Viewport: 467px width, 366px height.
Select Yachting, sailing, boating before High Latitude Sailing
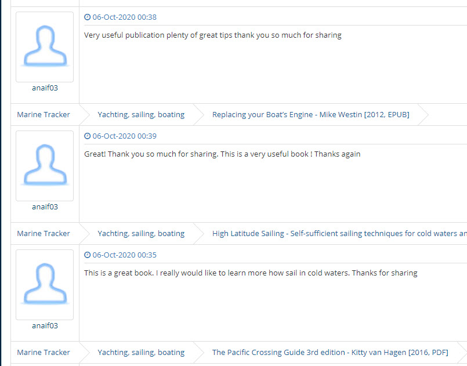pos(141,234)
